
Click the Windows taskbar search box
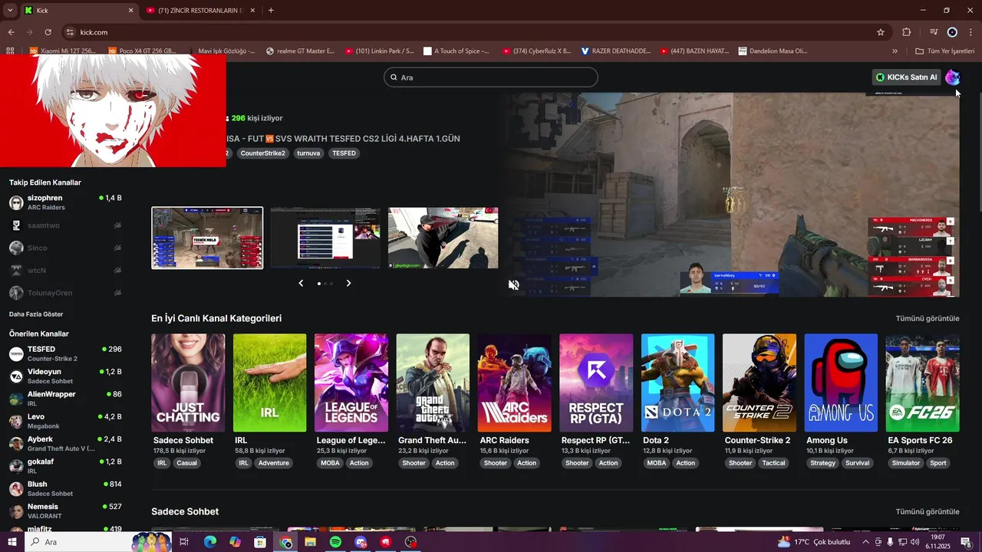(97, 542)
